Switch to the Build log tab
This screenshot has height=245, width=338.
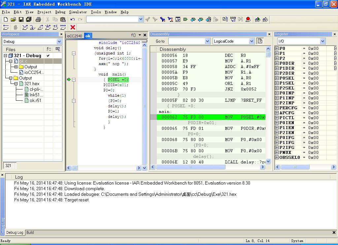(x=30, y=232)
